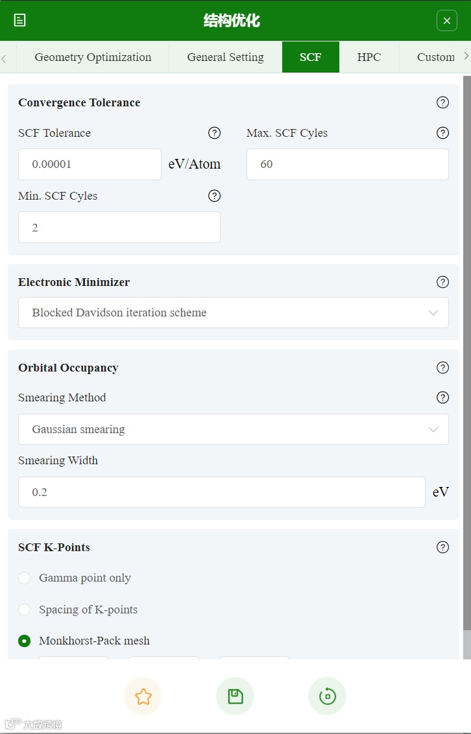The height and width of the screenshot is (734, 471).
Task: Open the HPC tab
Action: click(368, 57)
